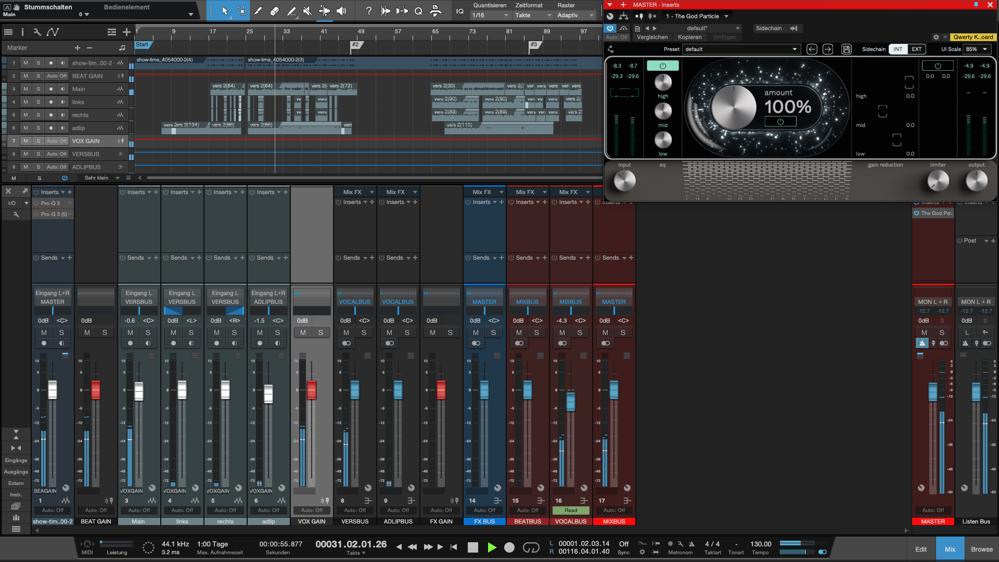Switch to the Mix tab
Screen dimensions: 999x562
950,549
